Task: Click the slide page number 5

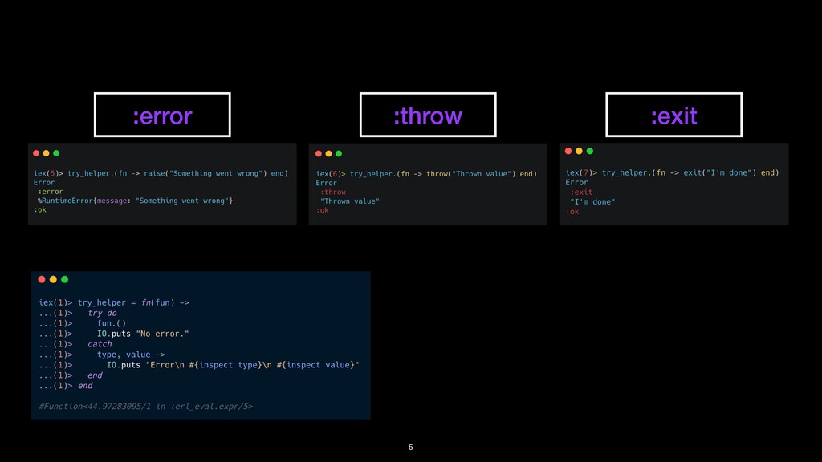Action: tap(411, 448)
